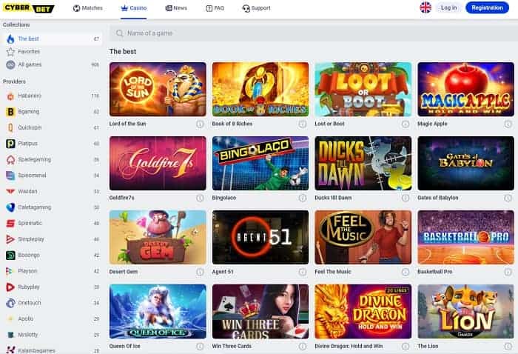Screen dimensions: 518x354
Task: Show info for Gates of Babylon
Action: [x=508, y=198]
